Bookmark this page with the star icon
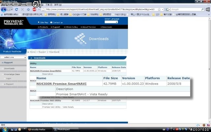 [x=159, y=10]
